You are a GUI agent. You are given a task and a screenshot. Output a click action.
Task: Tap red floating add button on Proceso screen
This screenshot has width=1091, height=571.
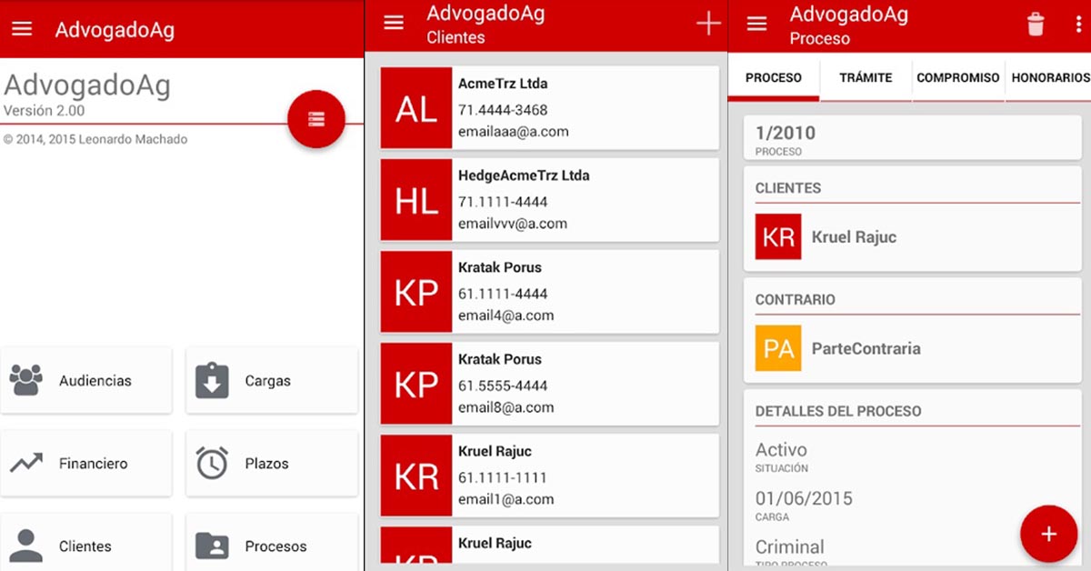pos(1048,534)
